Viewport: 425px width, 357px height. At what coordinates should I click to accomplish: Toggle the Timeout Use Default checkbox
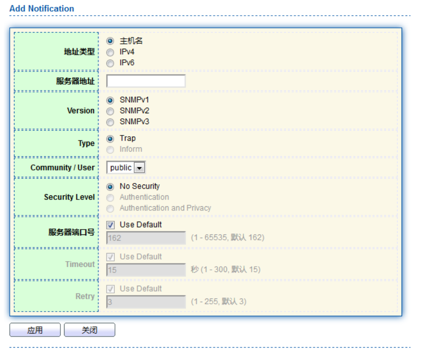(x=111, y=257)
